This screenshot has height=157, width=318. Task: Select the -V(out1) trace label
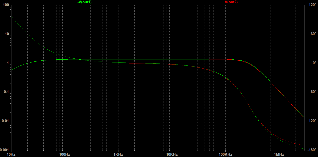tap(84, 2)
